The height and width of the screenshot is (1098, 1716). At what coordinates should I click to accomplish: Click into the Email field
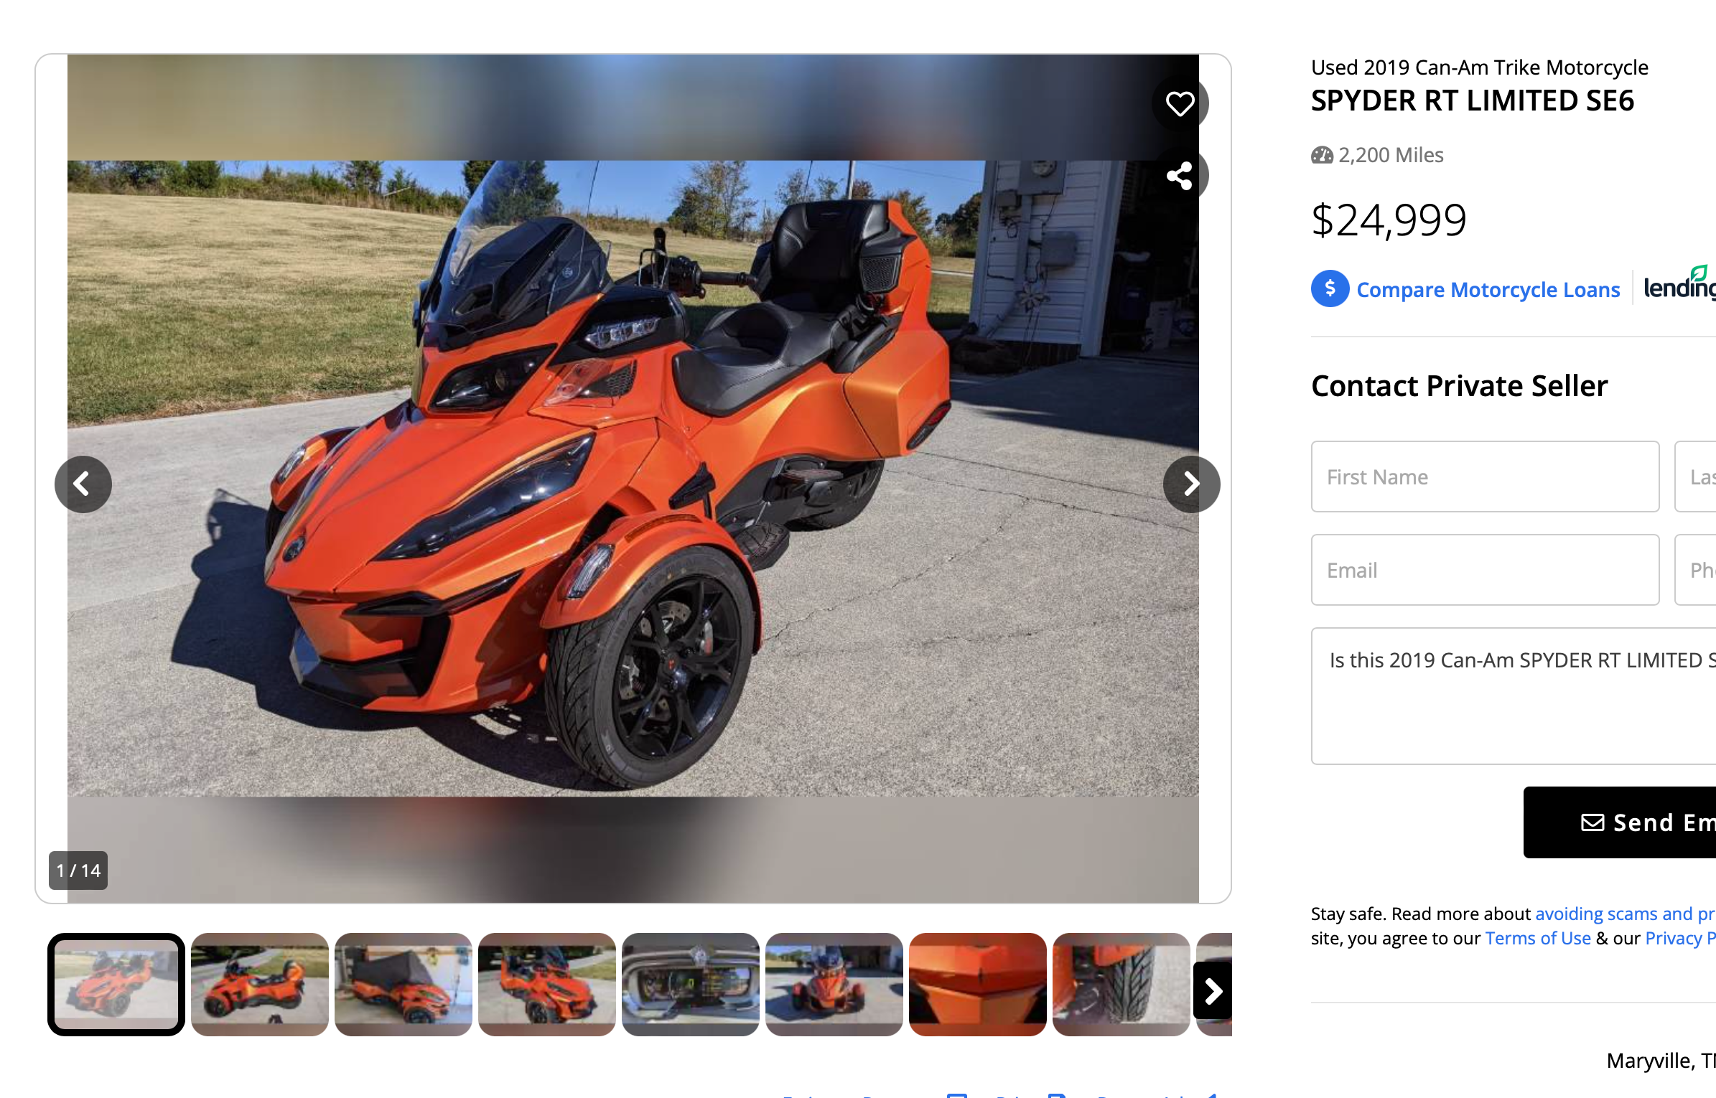click(x=1485, y=570)
